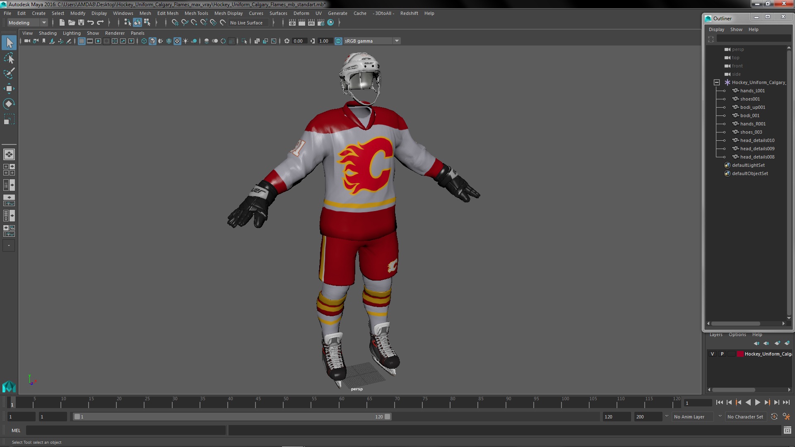The image size is (795, 447).
Task: Toggle wireframe shading in viewport
Action: coord(144,41)
